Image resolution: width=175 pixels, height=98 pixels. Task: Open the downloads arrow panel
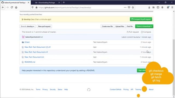149,7
